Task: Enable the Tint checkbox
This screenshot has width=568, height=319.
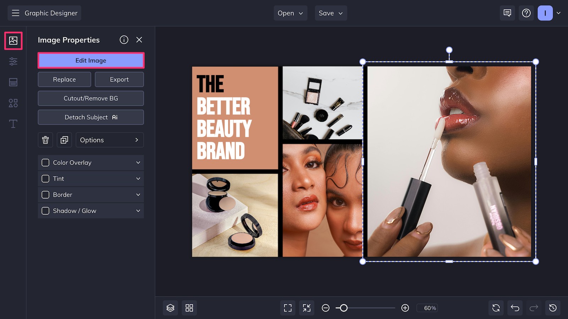Action: (x=45, y=179)
